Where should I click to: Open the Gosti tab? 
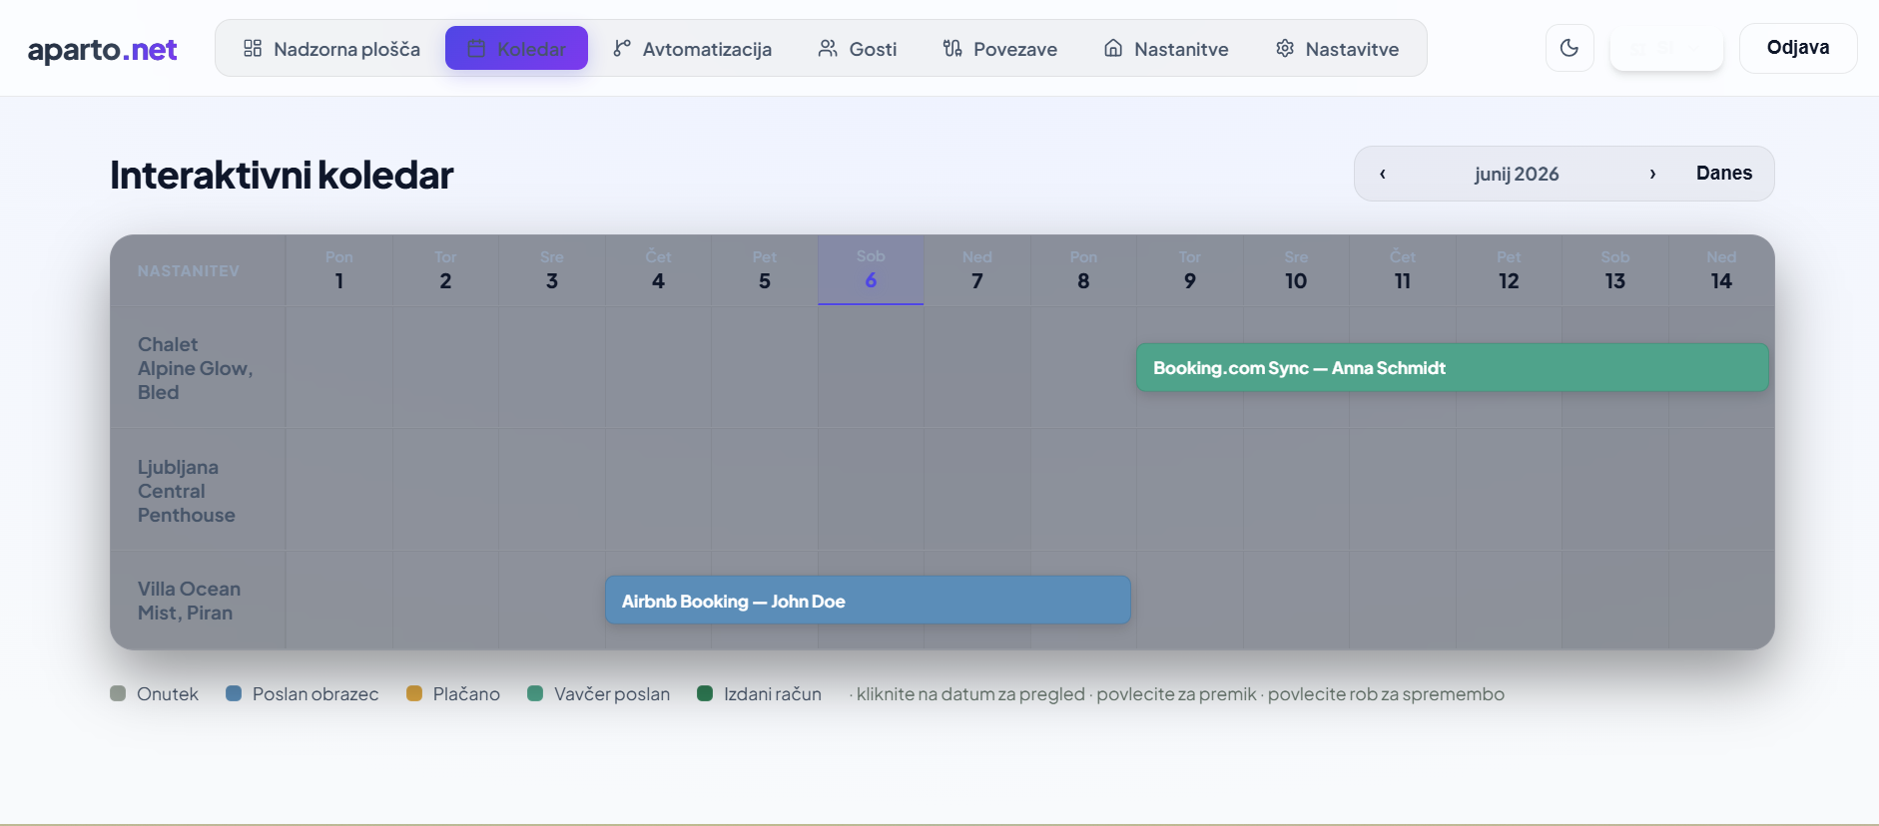(x=858, y=49)
